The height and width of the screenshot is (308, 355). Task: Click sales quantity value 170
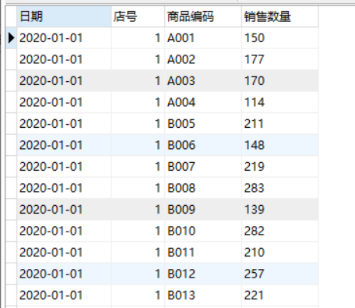coord(255,81)
